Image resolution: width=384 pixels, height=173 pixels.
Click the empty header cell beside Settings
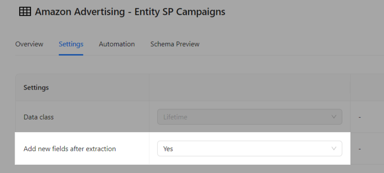point(249,87)
